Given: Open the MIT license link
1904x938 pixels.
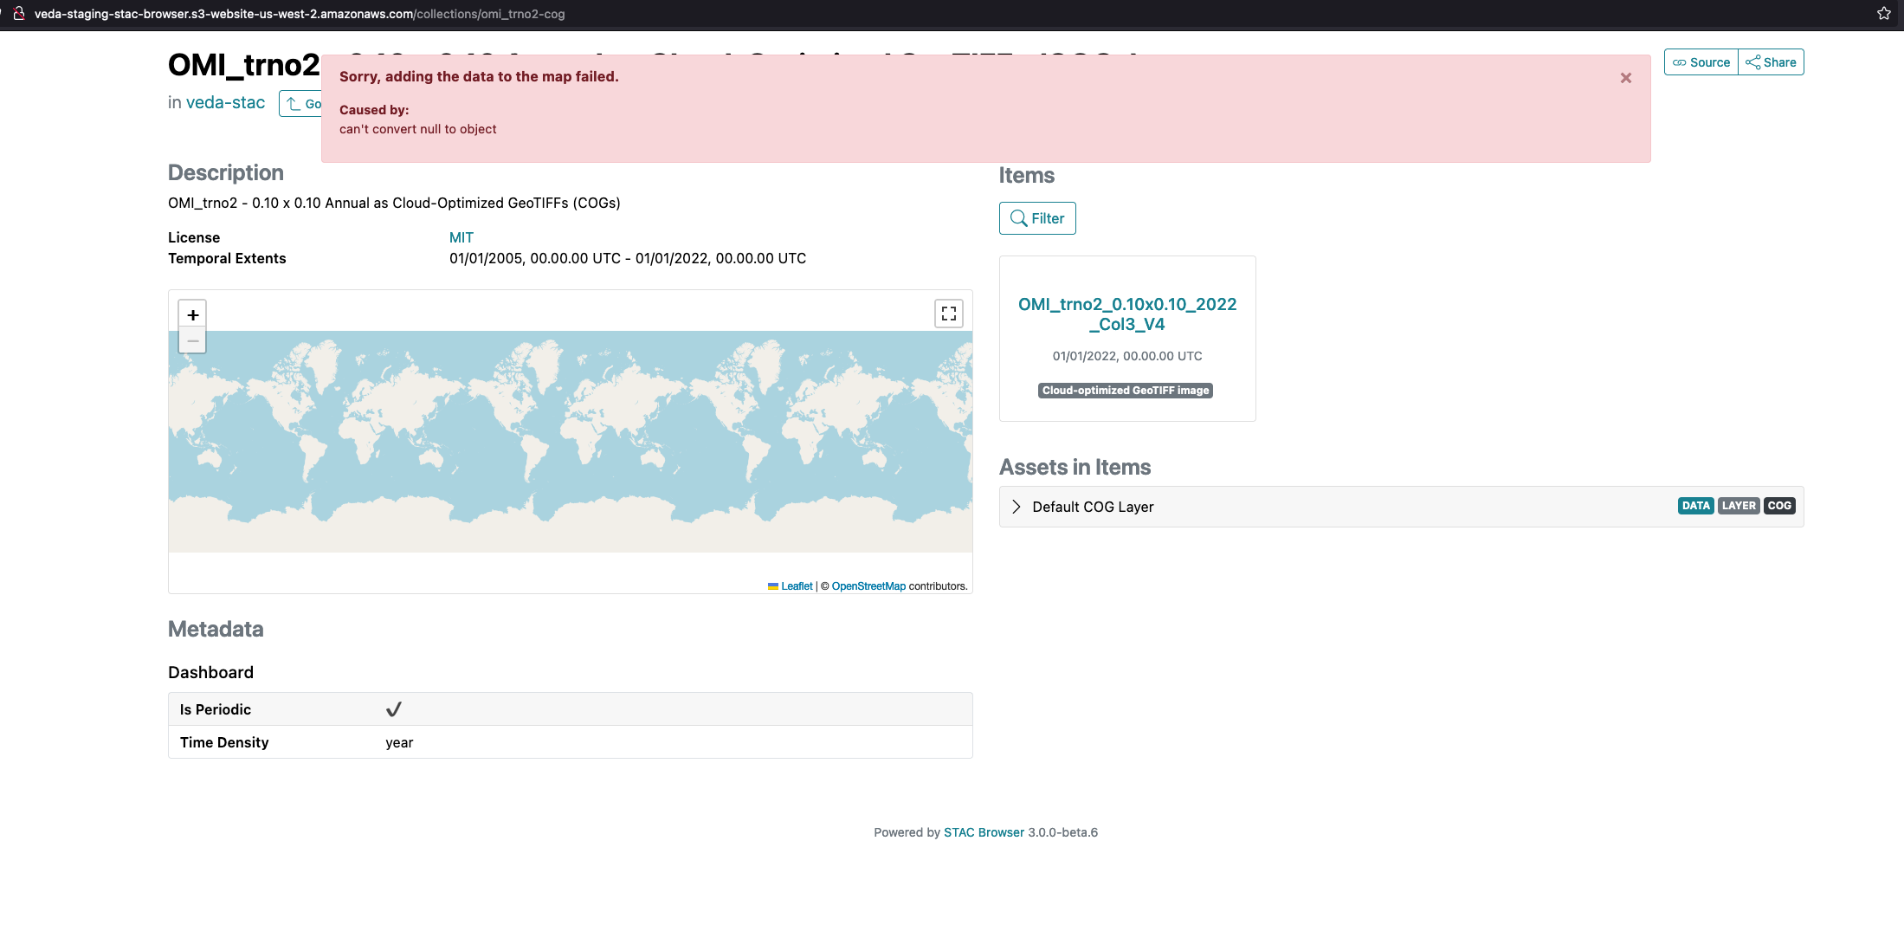Looking at the screenshot, I should [x=461, y=236].
